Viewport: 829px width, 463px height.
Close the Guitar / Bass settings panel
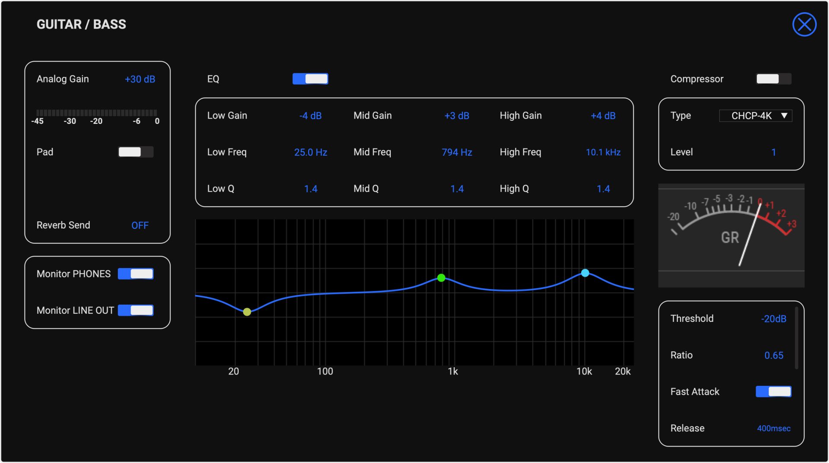coord(804,25)
